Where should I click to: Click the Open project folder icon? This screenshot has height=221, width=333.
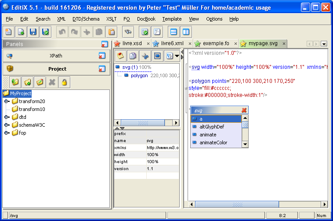(x=15, y=82)
